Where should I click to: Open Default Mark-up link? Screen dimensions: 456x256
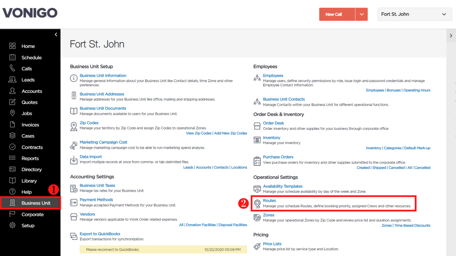pos(417,148)
